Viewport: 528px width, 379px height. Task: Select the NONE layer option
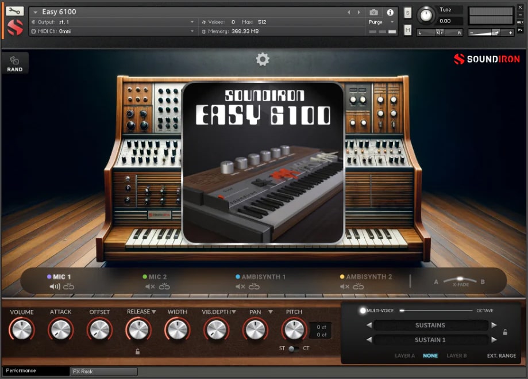[430, 355]
